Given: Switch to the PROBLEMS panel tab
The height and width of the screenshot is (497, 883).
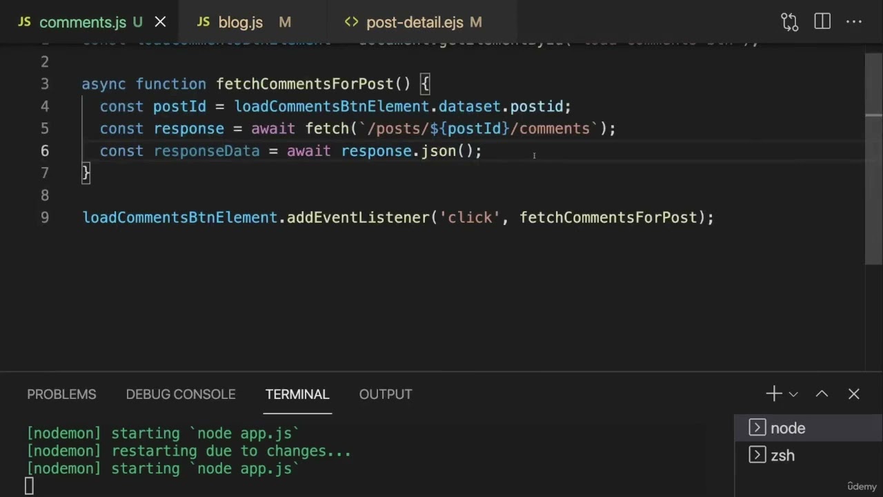Looking at the screenshot, I should (61, 394).
